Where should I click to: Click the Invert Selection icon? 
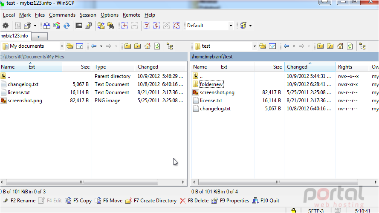point(156,26)
